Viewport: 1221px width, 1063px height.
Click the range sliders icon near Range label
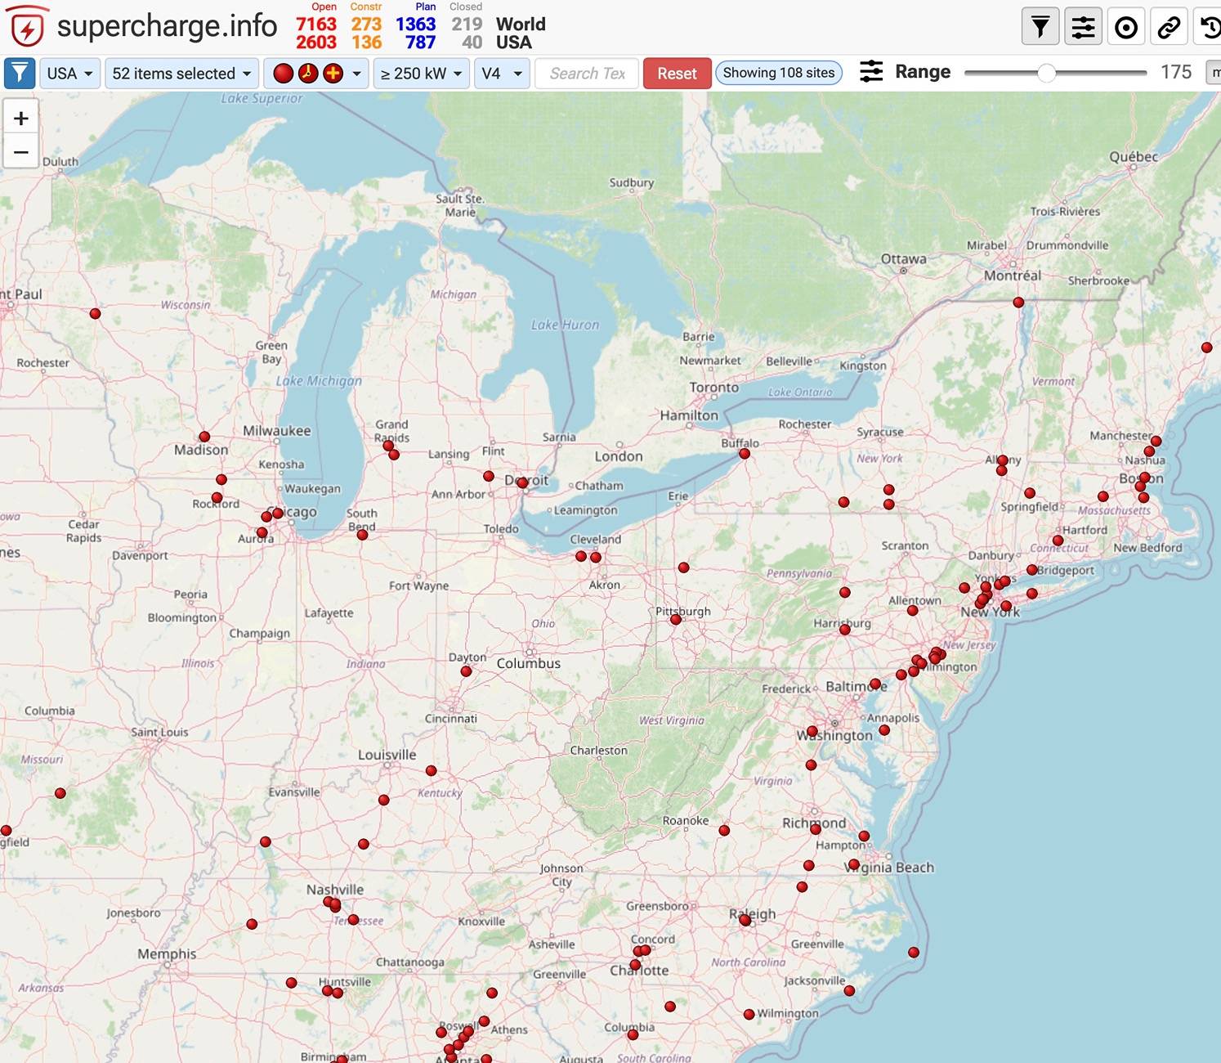click(x=871, y=72)
